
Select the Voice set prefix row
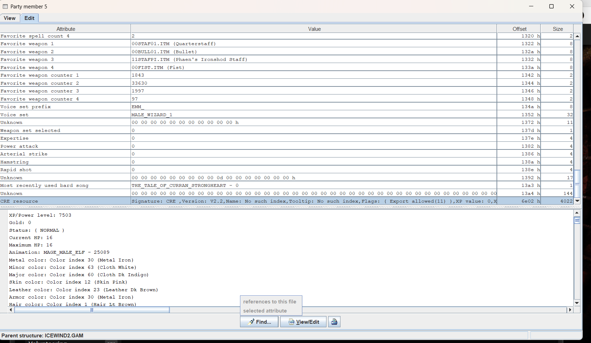tap(287, 107)
